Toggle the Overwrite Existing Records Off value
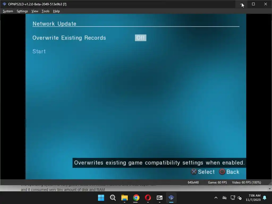The width and height of the screenshot is (272, 204). [141, 38]
